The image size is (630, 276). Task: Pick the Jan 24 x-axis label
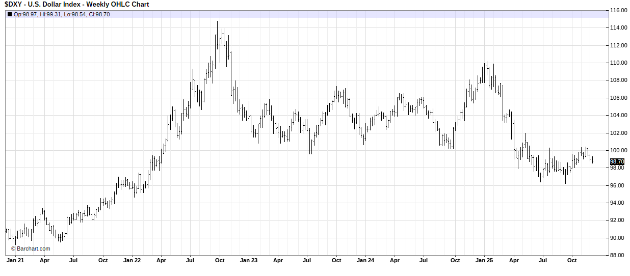(x=365, y=260)
